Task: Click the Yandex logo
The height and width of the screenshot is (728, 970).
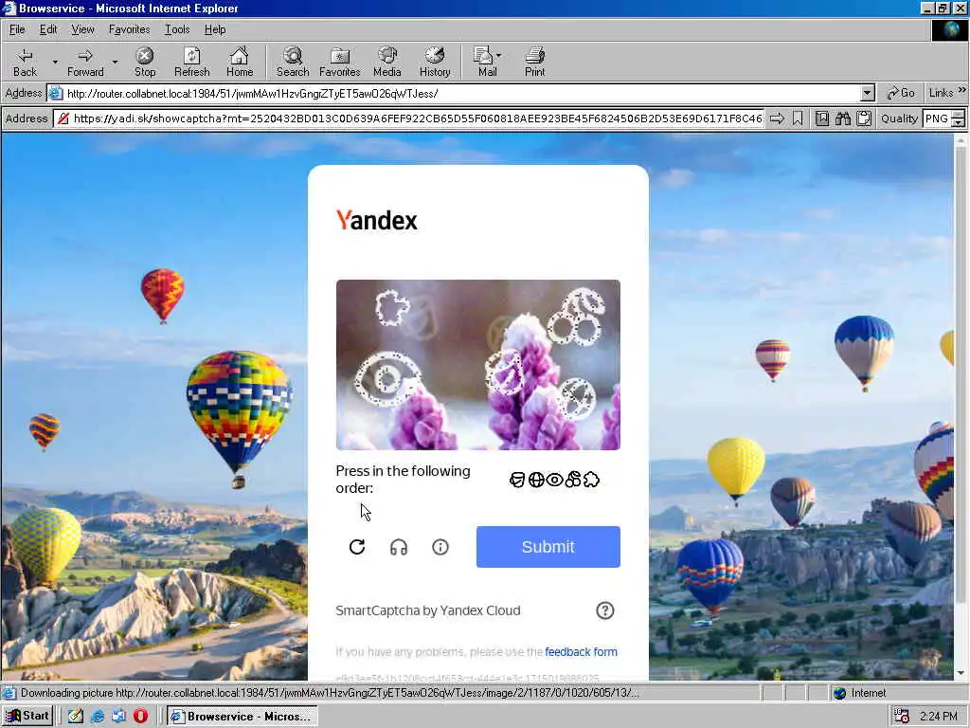Action: pyautogui.click(x=376, y=220)
